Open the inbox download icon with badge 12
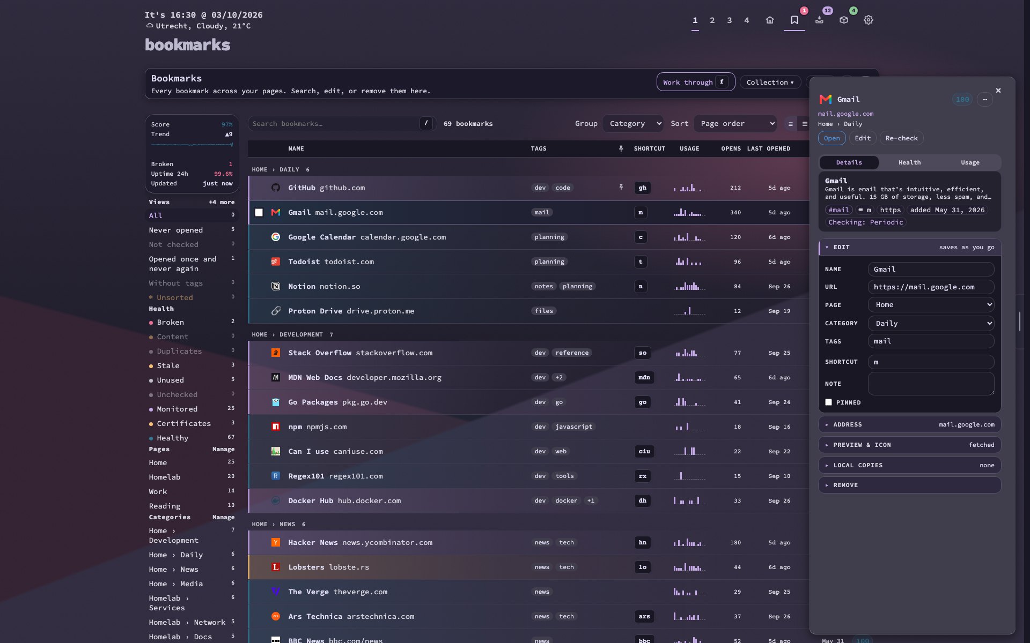The height and width of the screenshot is (643, 1030). [819, 20]
